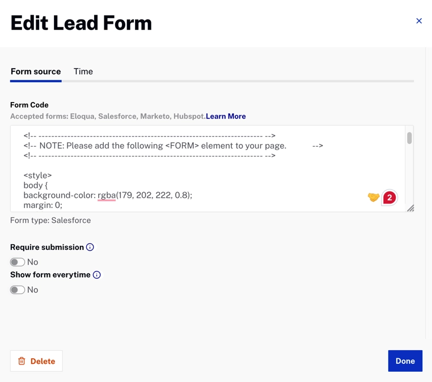Toggle the Require submission switch
The image size is (432, 382).
click(x=18, y=262)
